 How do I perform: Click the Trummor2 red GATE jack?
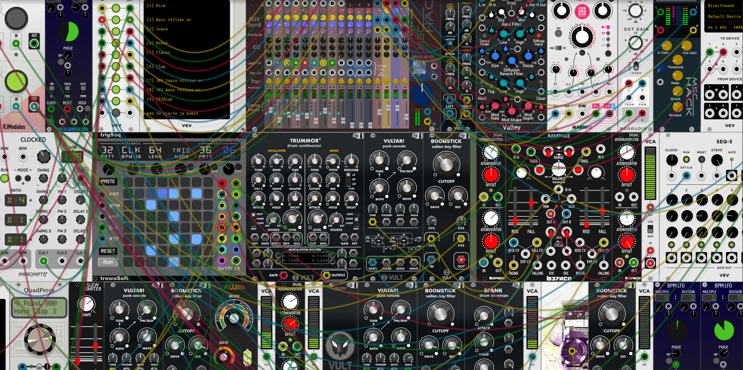click(283, 275)
